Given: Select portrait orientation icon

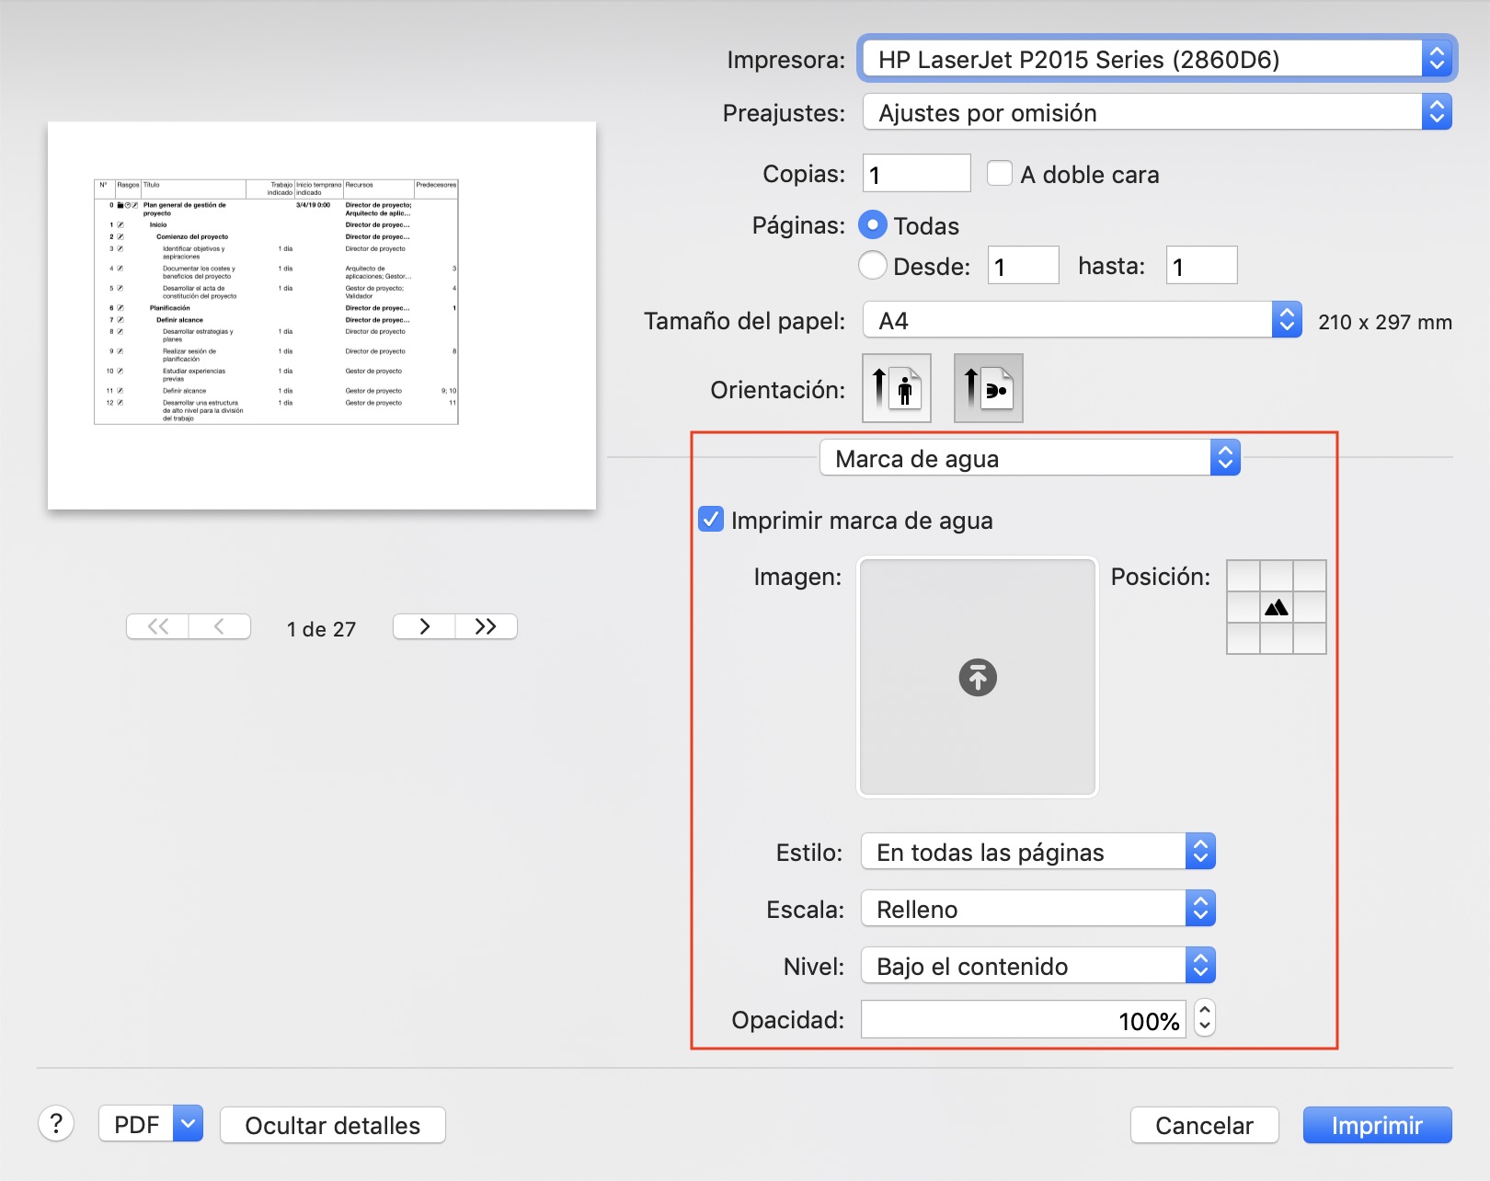Looking at the screenshot, I should [x=896, y=388].
